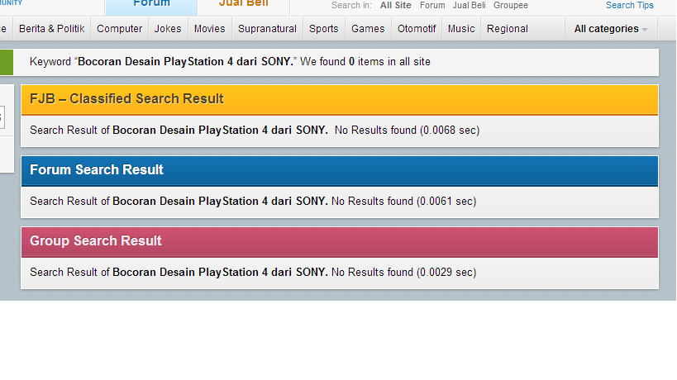Open the Sports category
The width and height of the screenshot is (677, 380).
click(324, 29)
